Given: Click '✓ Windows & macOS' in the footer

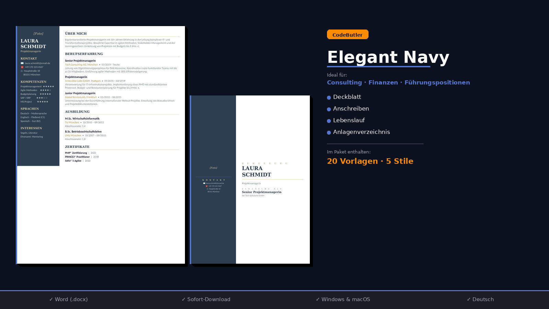Looking at the screenshot, I should pyautogui.click(x=343, y=299).
